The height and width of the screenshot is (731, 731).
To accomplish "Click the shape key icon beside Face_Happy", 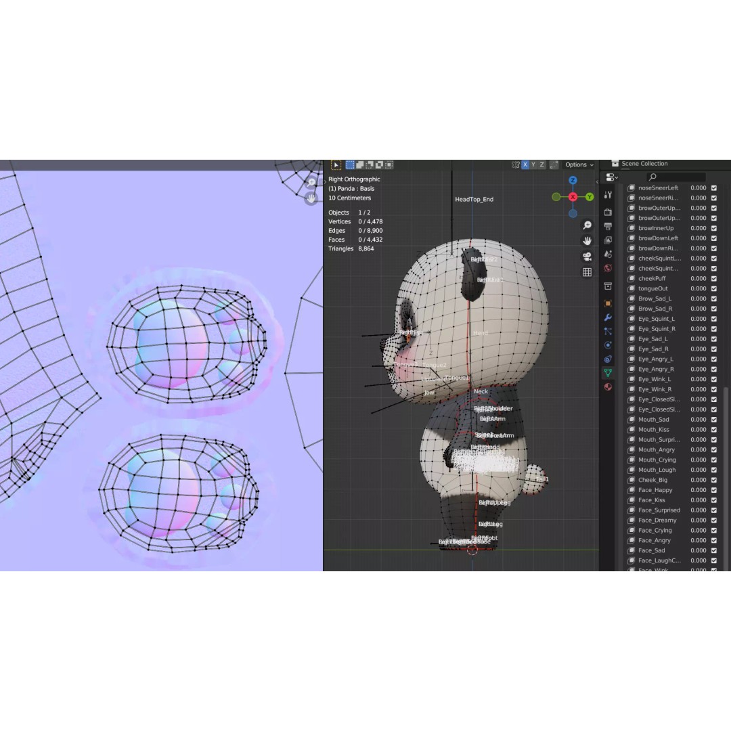I will point(632,490).
